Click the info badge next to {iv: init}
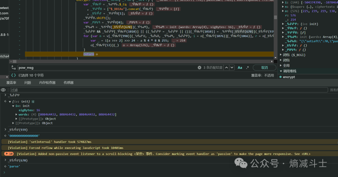The width and height of the screenshot is (338, 177). 33,101
